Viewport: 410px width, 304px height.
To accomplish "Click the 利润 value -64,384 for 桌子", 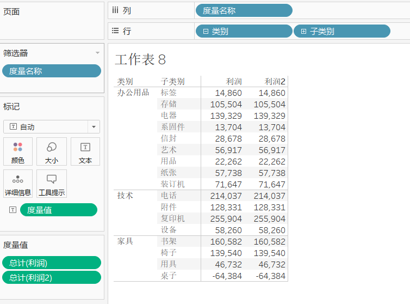I will click(227, 276).
